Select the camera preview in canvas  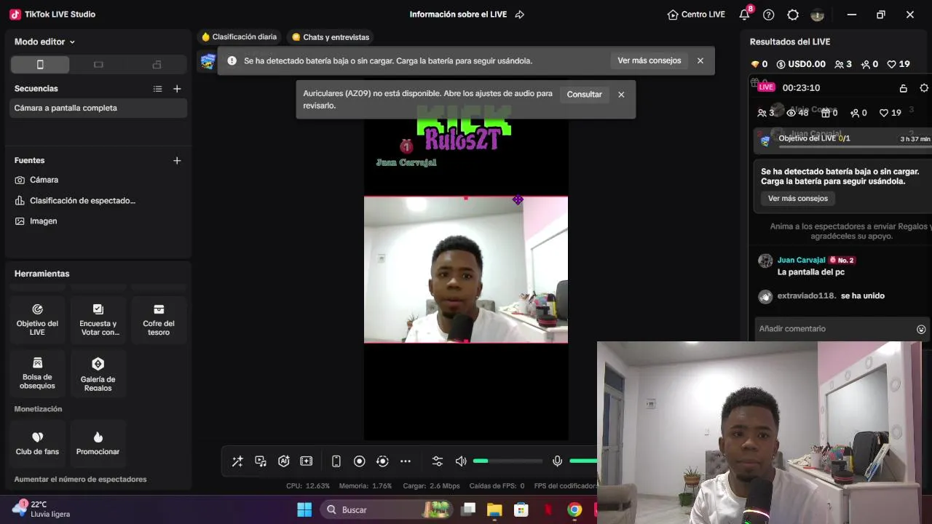466,269
